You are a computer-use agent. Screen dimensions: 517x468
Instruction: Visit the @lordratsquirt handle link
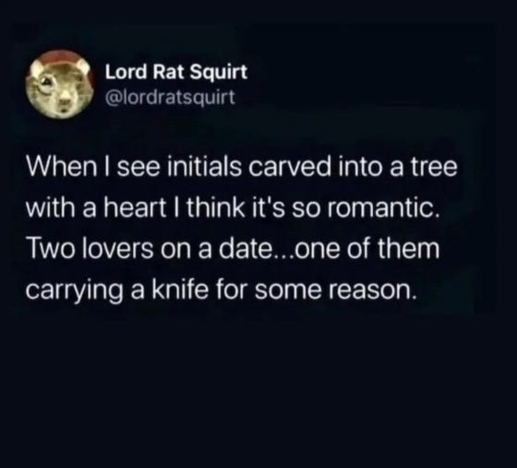coord(170,97)
